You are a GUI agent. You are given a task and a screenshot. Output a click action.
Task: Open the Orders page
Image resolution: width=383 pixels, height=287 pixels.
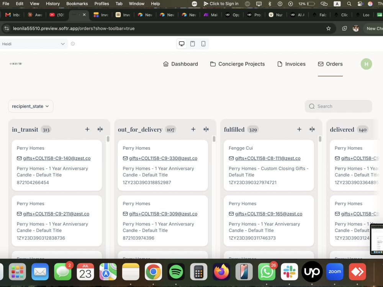[330, 64]
